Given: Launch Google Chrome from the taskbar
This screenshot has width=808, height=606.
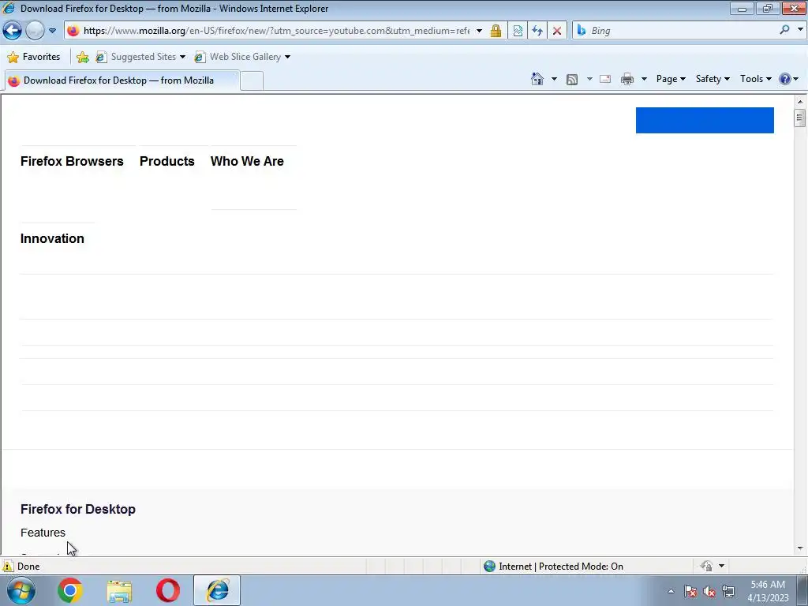Looking at the screenshot, I should 70,590.
